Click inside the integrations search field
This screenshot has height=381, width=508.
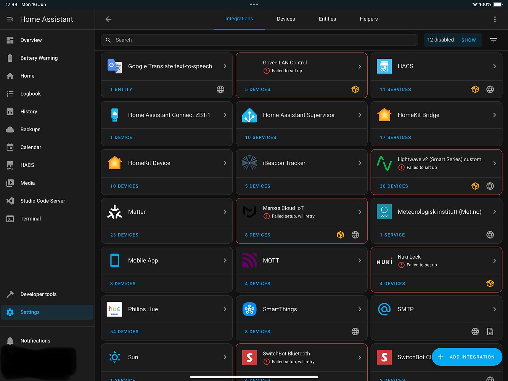pyautogui.click(x=259, y=40)
